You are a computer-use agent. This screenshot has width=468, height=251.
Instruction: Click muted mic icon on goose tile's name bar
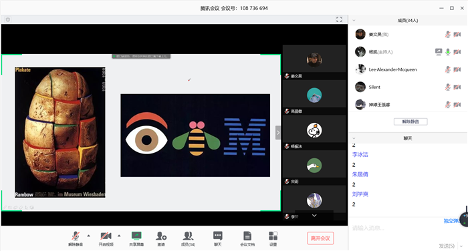tap(287, 182)
